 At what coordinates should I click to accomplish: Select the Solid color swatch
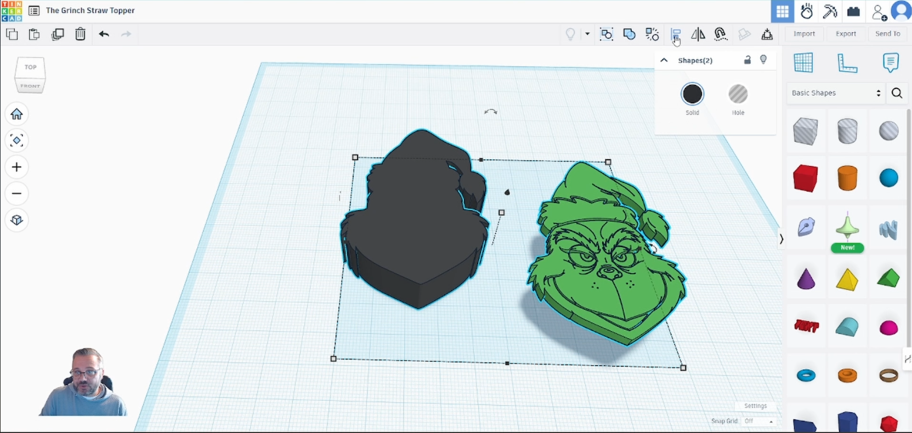692,94
